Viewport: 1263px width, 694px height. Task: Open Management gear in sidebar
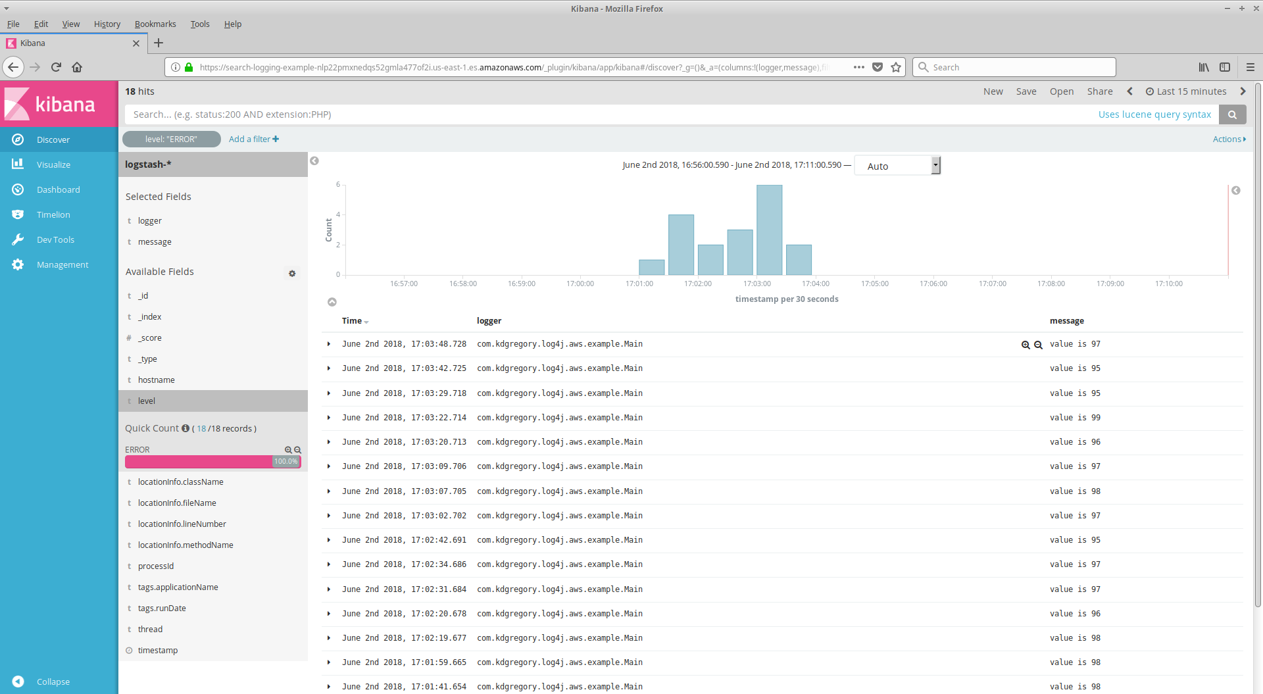pos(18,264)
